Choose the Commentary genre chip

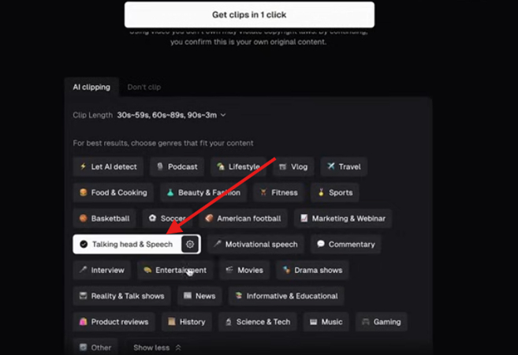click(346, 245)
